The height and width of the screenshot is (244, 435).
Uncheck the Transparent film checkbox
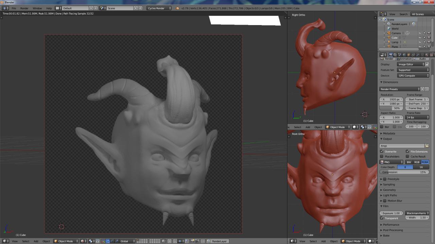(382, 218)
